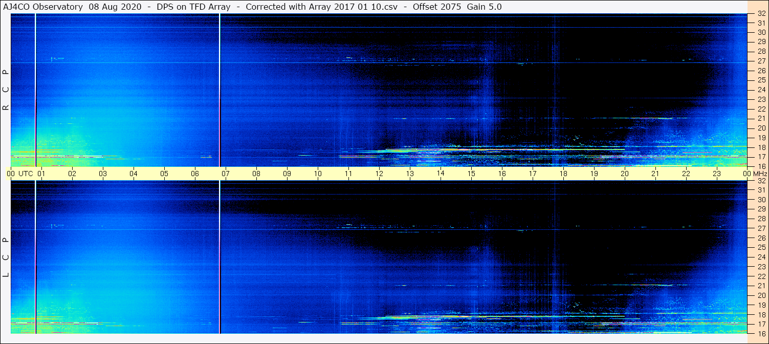
Task: Click hour label "01" on time axis
Action: tap(42, 174)
